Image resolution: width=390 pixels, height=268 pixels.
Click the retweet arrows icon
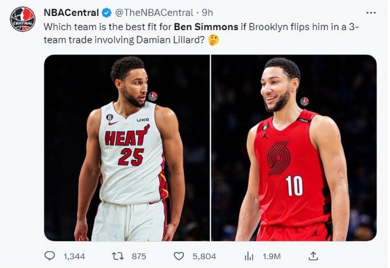(118, 256)
